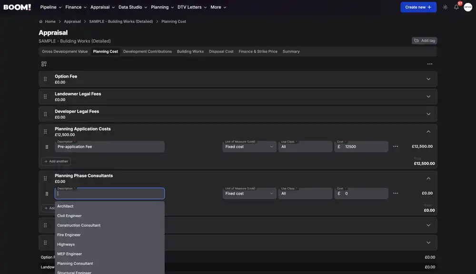Grab the drag handle of the last collapsed section
Screen dimensions: 476x274
pos(45,243)
